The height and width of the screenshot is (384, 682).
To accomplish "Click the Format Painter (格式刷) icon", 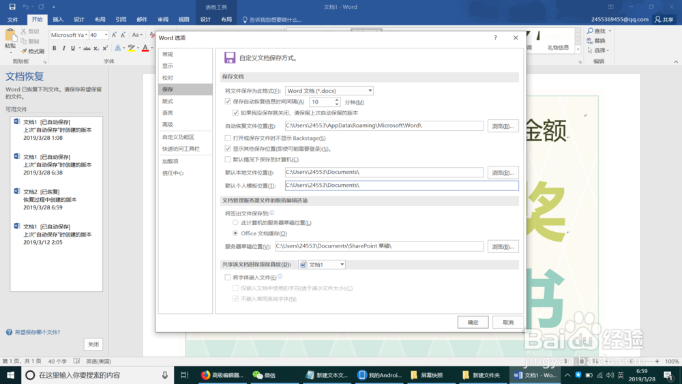I will click(x=23, y=51).
